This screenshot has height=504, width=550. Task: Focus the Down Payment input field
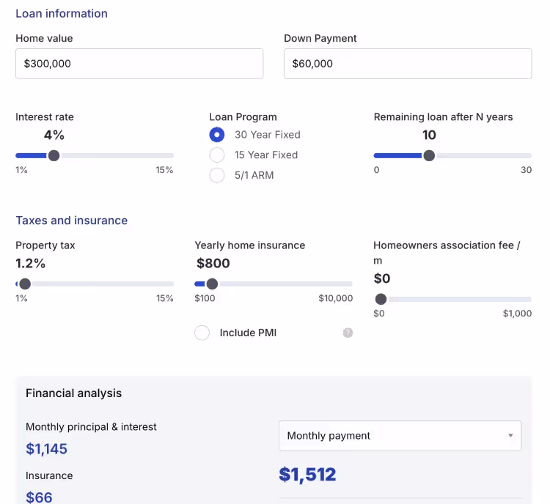(x=408, y=64)
